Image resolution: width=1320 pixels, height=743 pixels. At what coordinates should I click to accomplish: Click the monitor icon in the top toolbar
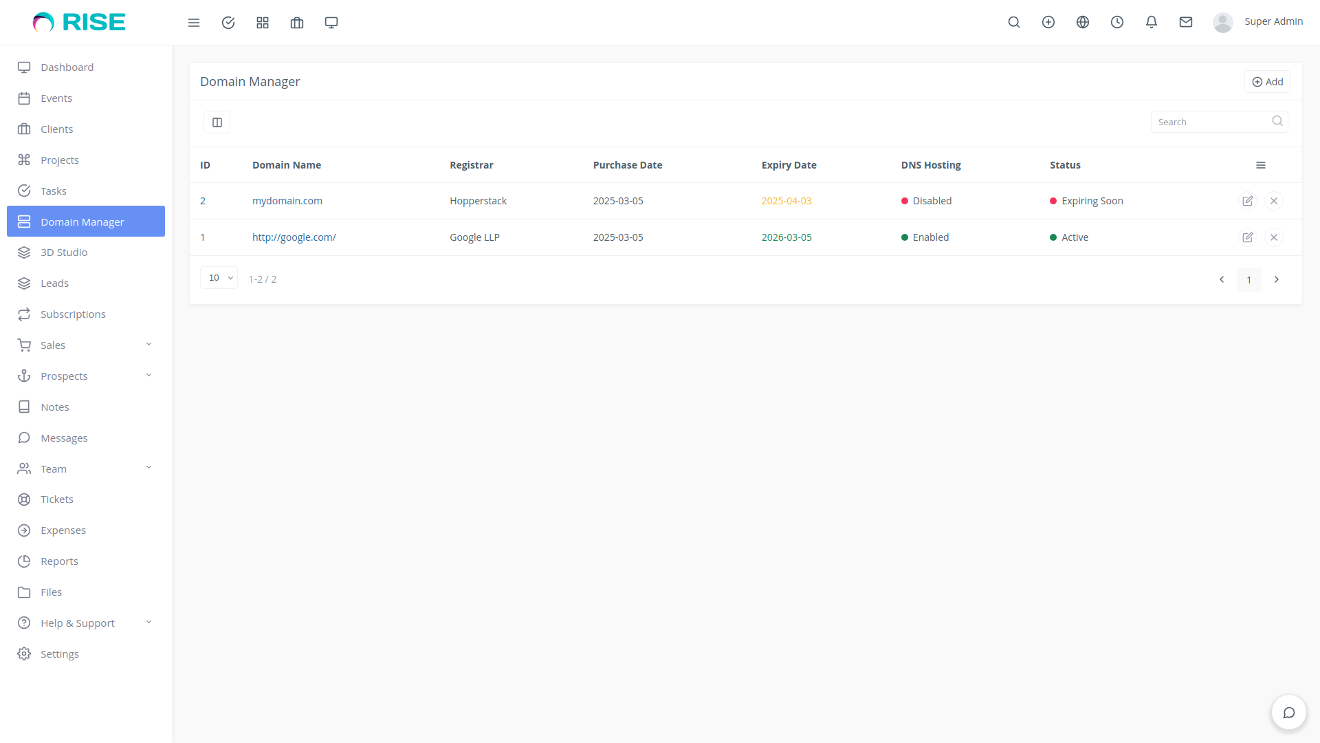point(331,22)
